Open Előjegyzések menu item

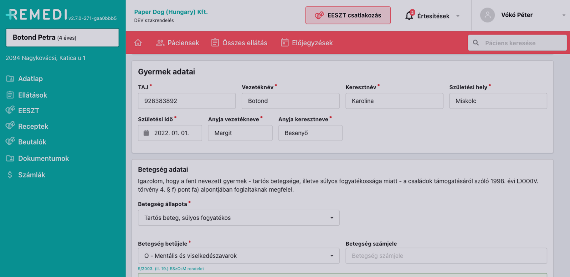point(307,43)
